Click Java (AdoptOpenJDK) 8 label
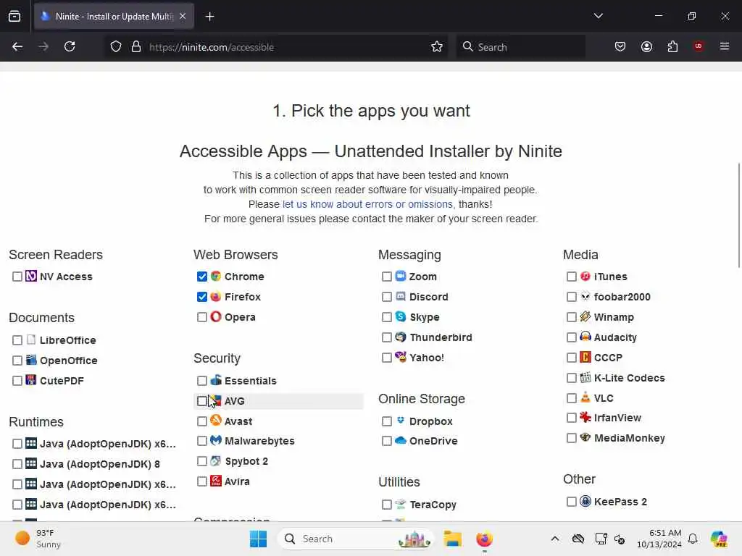This screenshot has width=742, height=556. tap(100, 464)
